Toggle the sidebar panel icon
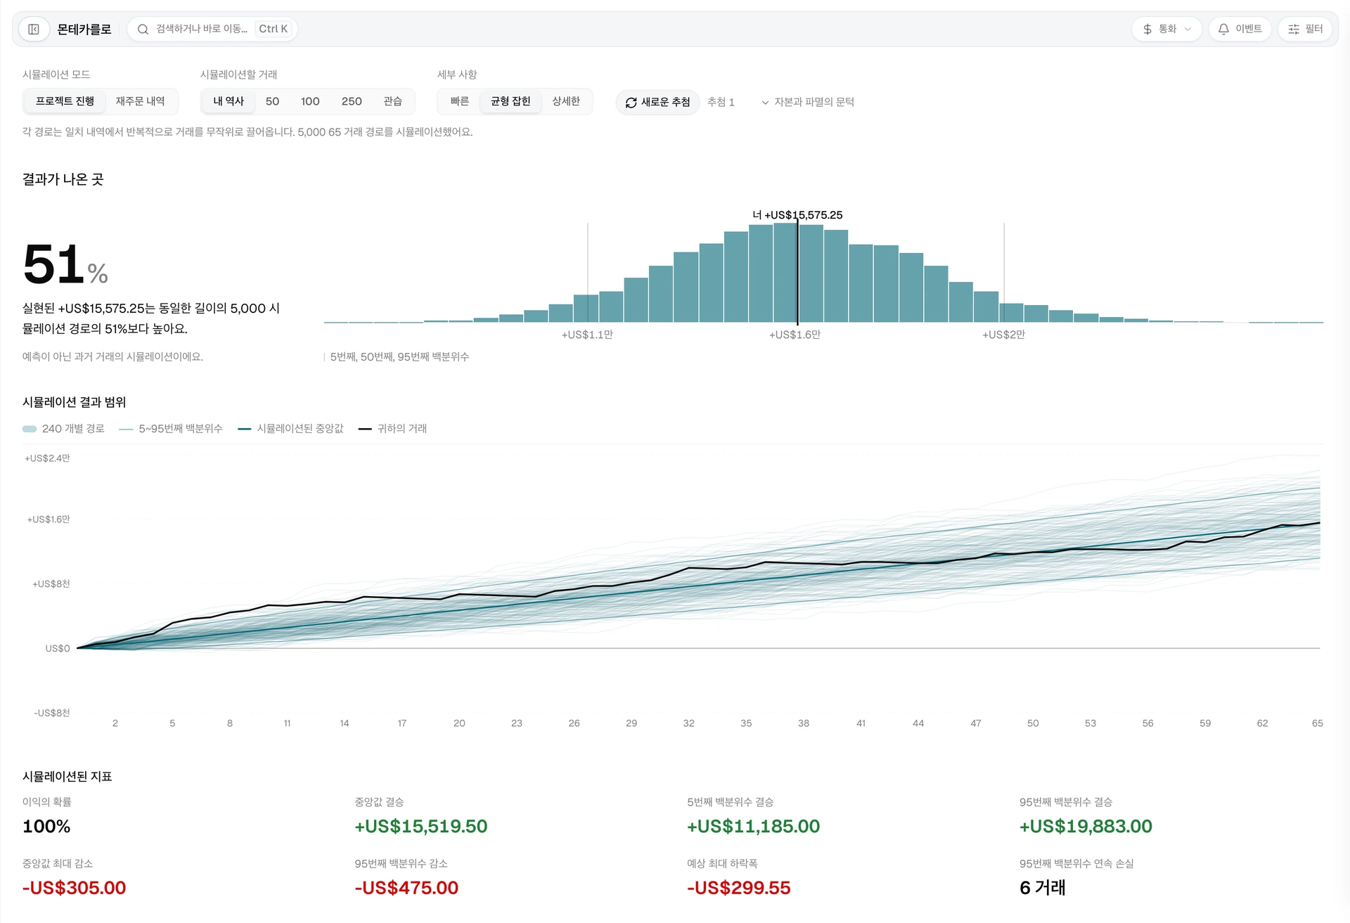This screenshot has width=1350, height=923. click(33, 29)
